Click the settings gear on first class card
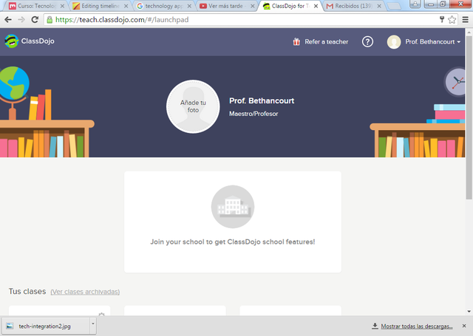The width and height of the screenshot is (473, 336). 102,314
